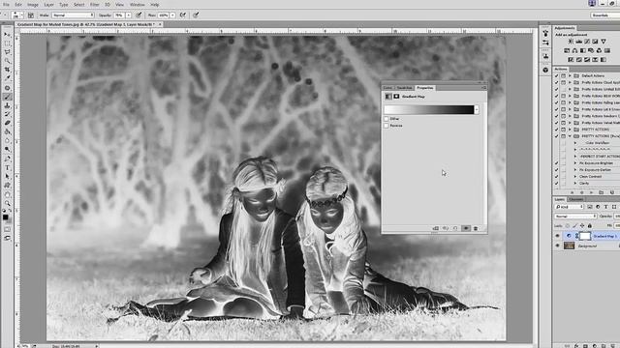
Task: Open the Filter menu
Action: pyautogui.click(x=95, y=5)
